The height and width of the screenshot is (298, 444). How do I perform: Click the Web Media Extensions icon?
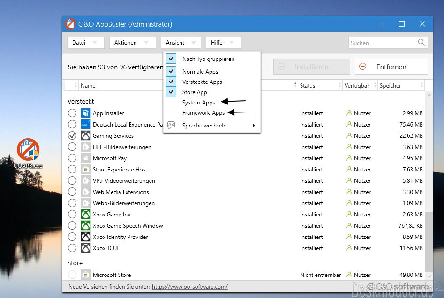pos(85,192)
